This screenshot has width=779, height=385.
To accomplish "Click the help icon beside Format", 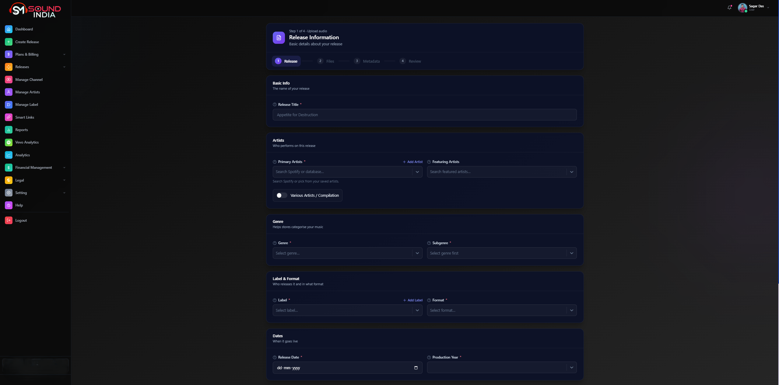I will [429, 300].
